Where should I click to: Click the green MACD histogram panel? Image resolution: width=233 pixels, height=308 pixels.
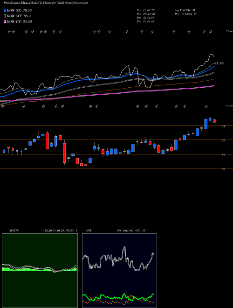tap(40, 271)
